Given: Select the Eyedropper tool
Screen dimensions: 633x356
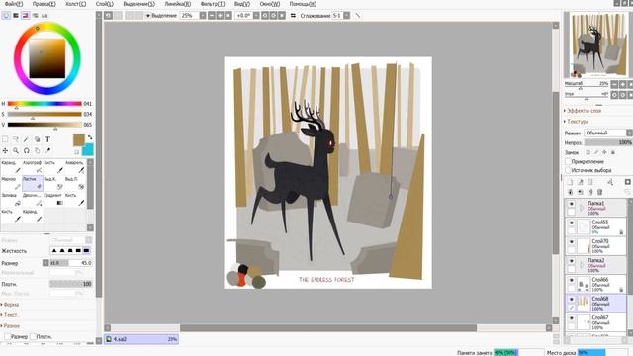Looking at the screenshot, I should [47, 150].
